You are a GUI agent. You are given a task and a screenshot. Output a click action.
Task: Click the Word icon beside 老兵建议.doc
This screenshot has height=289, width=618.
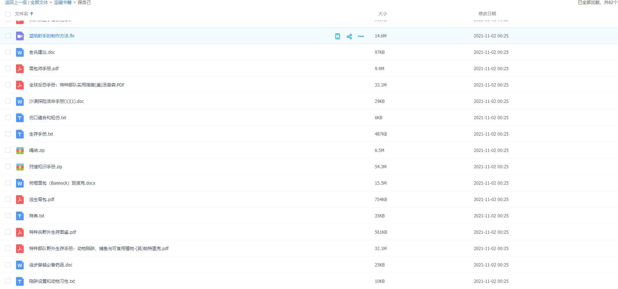(x=20, y=52)
